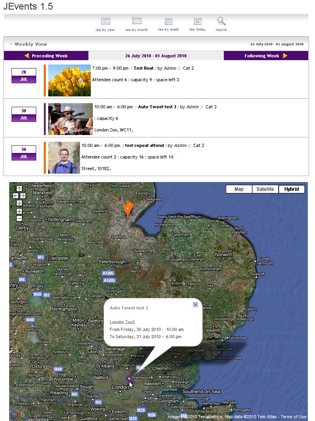
Task: Click the Peterborough label on the map
Action: pos(112,262)
